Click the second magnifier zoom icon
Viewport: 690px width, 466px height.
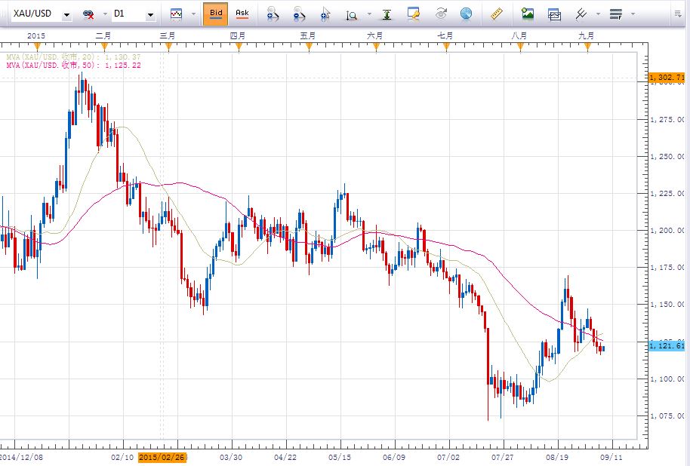300,14
